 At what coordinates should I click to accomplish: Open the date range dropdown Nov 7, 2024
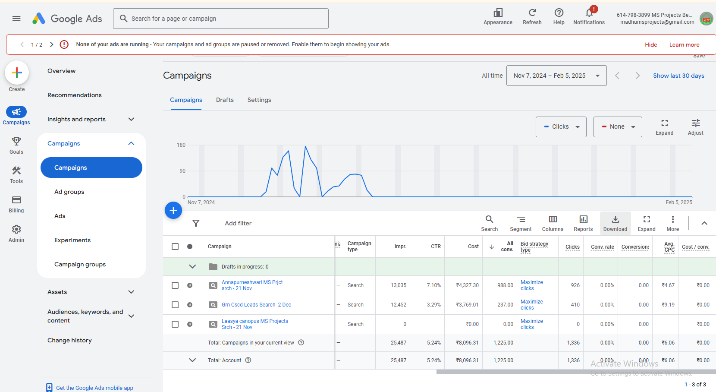click(556, 76)
